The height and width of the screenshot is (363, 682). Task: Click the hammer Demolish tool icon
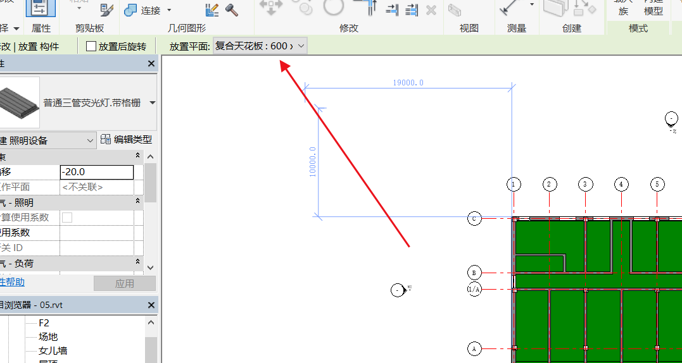(x=232, y=10)
